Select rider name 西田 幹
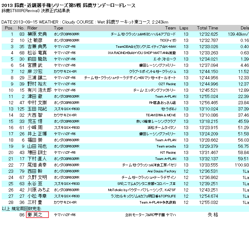This screenshot has height=225, width=249. (x=35, y=171)
